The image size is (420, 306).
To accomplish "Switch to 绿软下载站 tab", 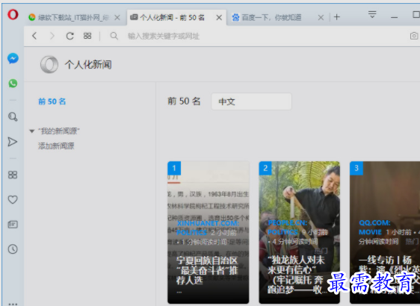I will (x=75, y=18).
